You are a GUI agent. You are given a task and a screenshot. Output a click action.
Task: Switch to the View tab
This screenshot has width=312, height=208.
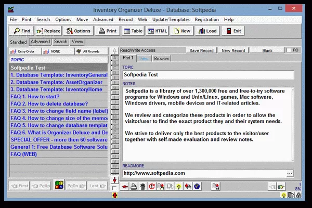pyautogui.click(x=144, y=59)
